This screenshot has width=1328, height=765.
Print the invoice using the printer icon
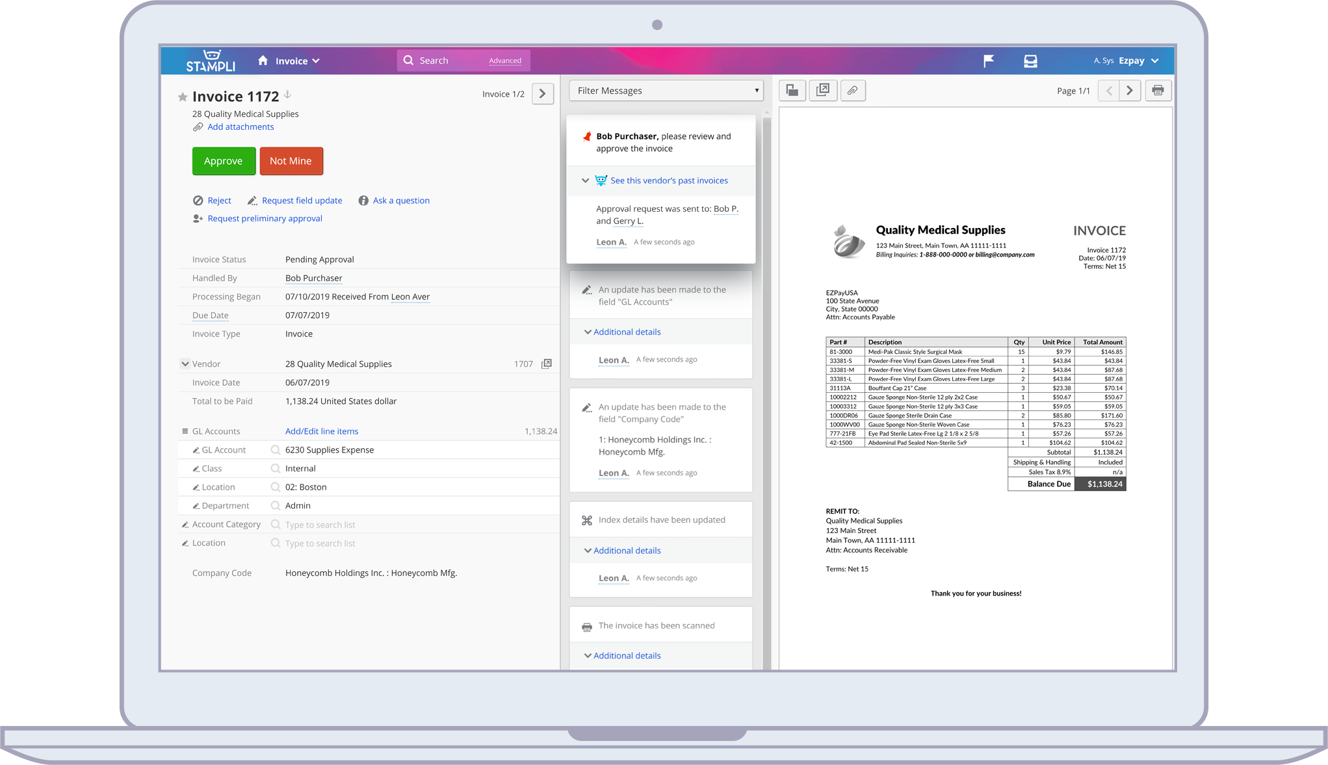(x=1158, y=90)
